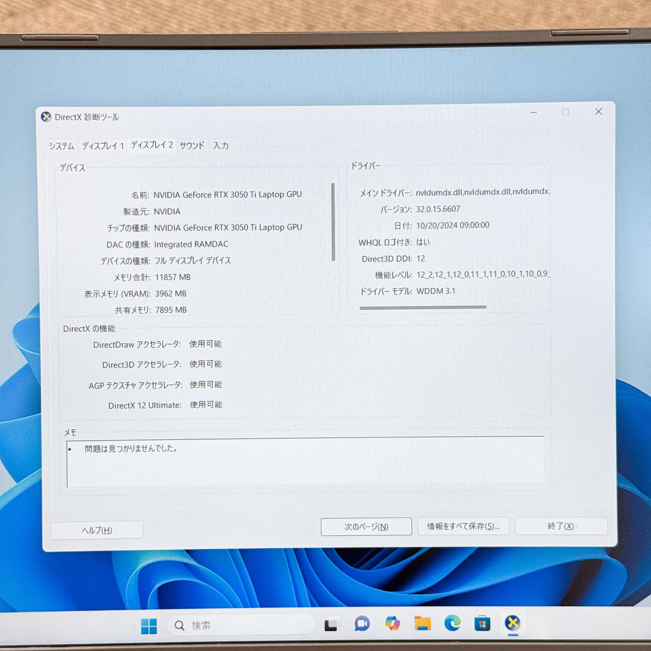The width and height of the screenshot is (651, 651).
Task: Open help with ヘルプ(H) button
Action: click(97, 530)
